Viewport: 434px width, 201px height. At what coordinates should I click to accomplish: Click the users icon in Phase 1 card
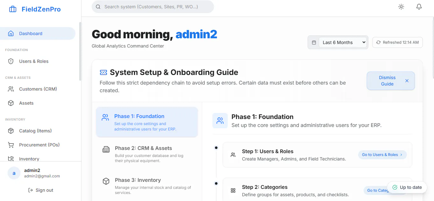105,117
